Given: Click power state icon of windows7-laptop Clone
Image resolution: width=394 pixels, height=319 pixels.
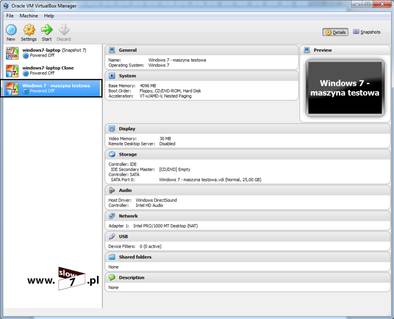Looking at the screenshot, I should [26, 73].
